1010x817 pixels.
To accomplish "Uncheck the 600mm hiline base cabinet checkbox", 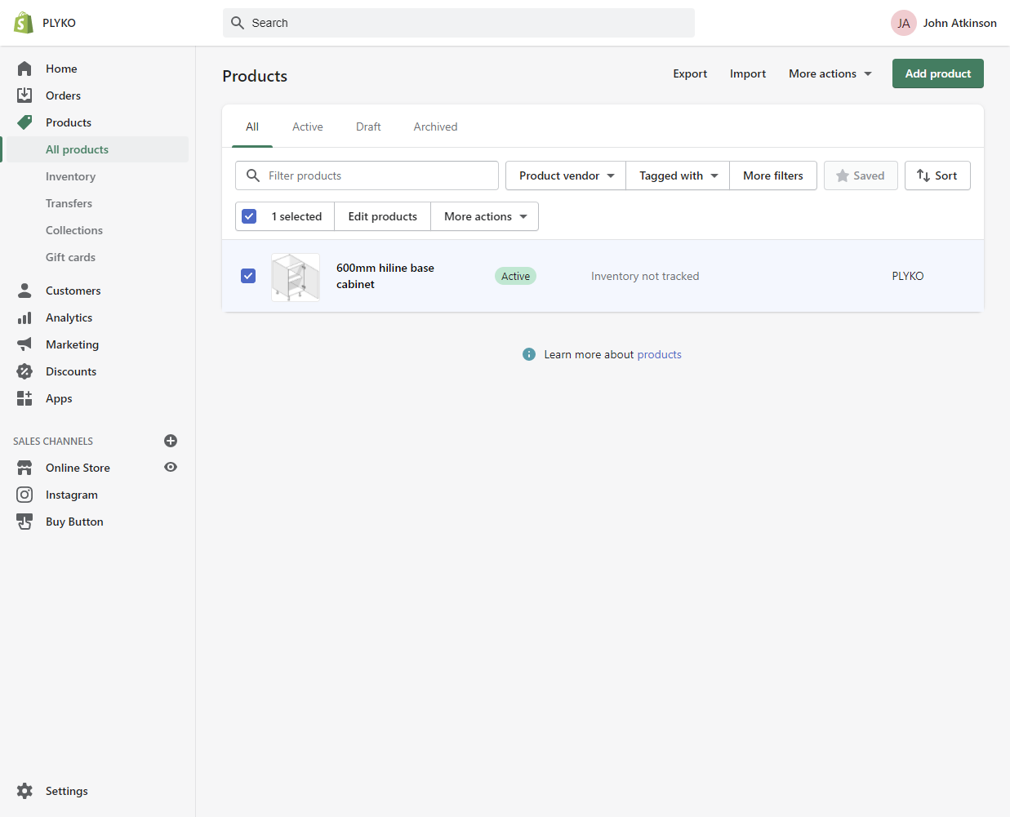I will tap(248, 276).
